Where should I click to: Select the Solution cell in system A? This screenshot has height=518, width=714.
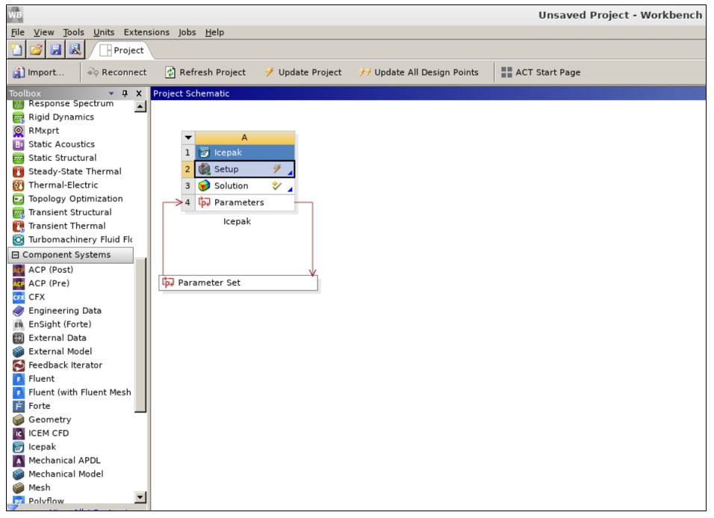245,186
